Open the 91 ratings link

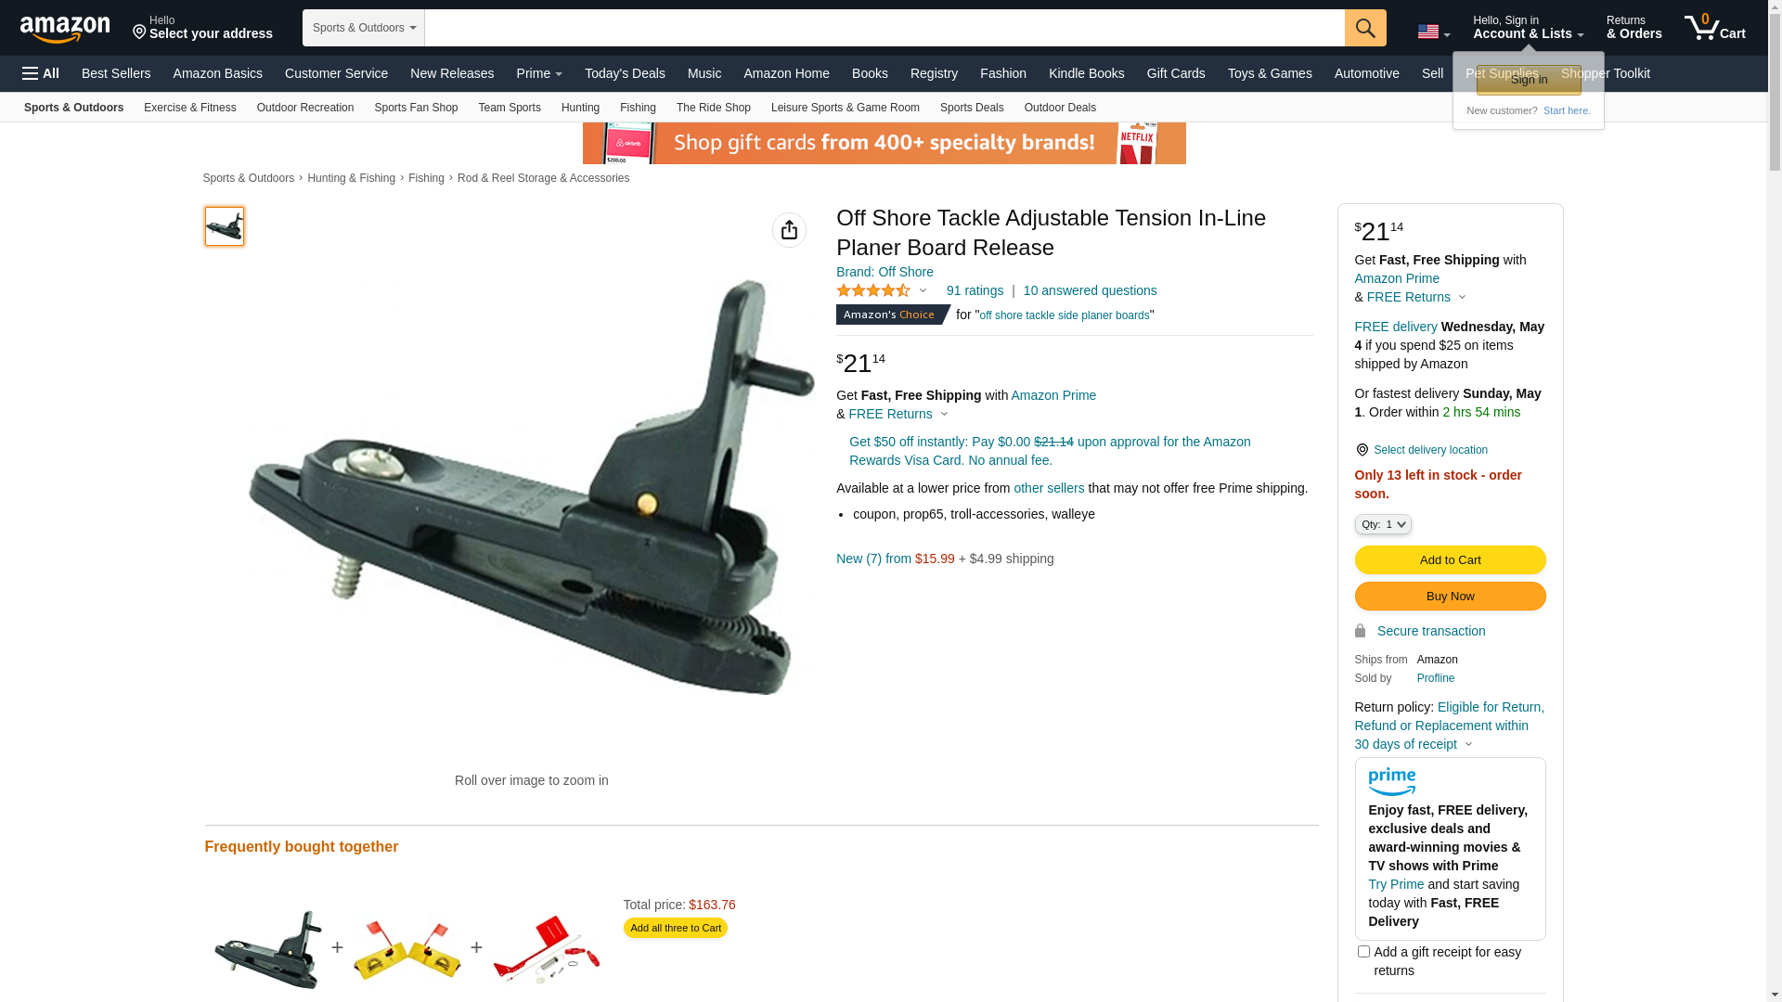pos(975,290)
